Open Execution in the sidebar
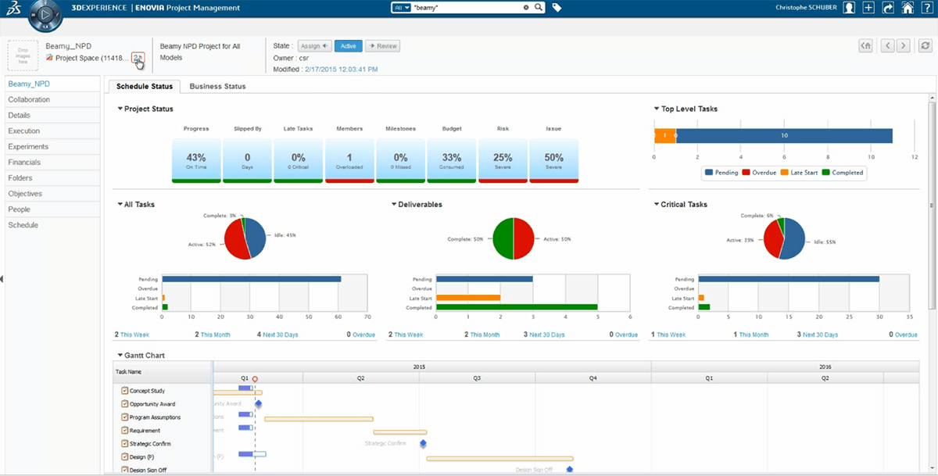This screenshot has height=476, width=938. [x=52, y=131]
